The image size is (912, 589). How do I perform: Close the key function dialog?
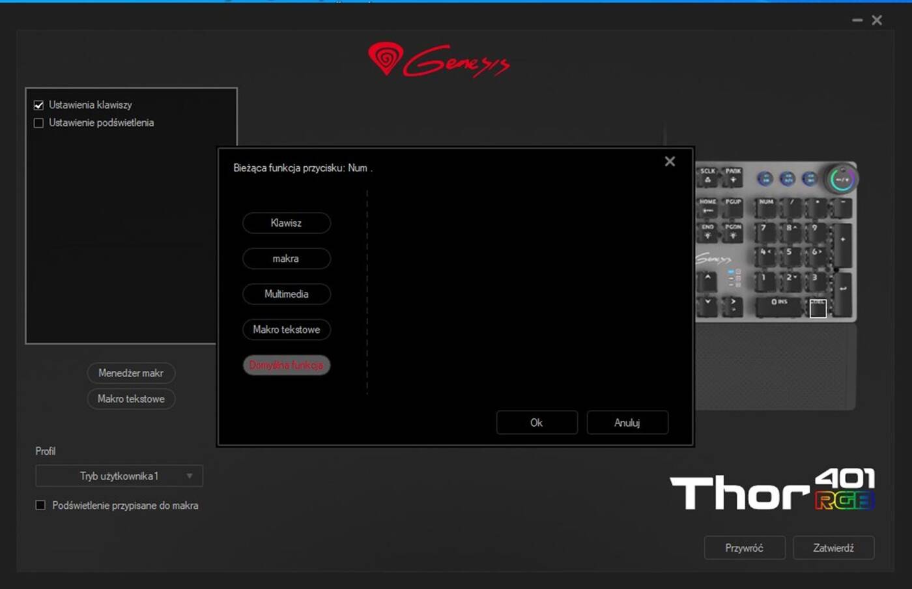click(670, 162)
